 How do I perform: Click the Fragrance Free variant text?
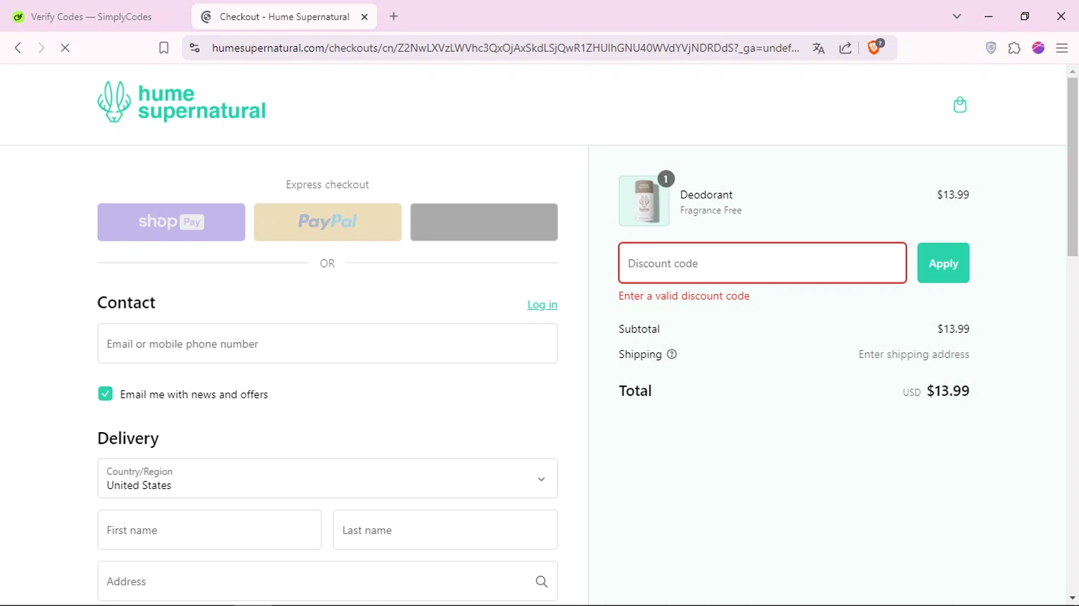point(711,211)
